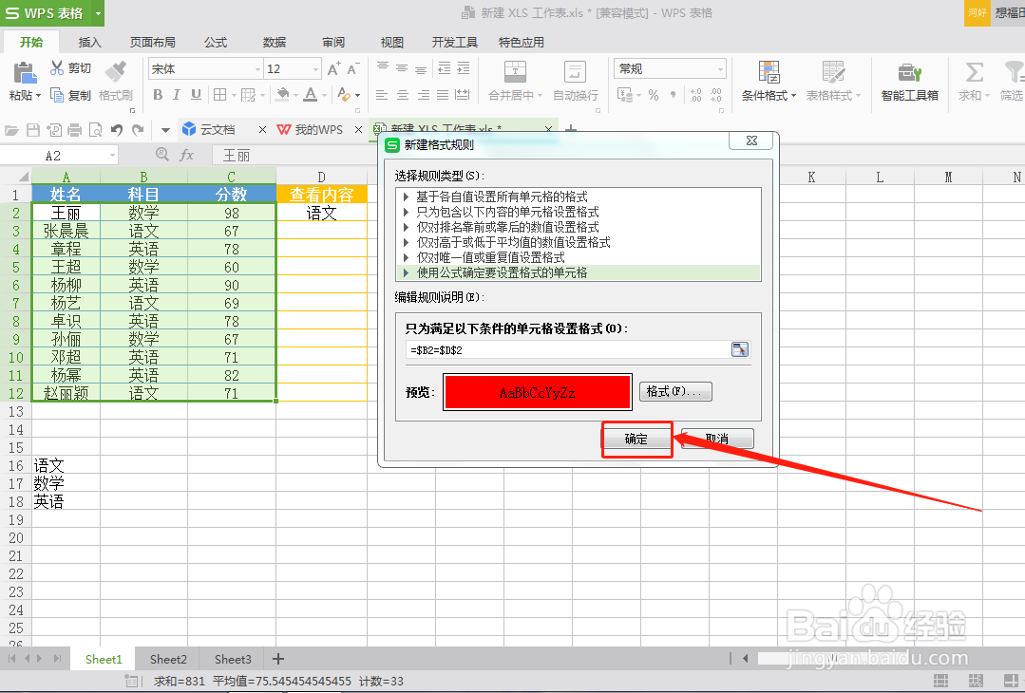Click cell D2 containing 语文
The height and width of the screenshot is (693, 1025).
coord(321,213)
